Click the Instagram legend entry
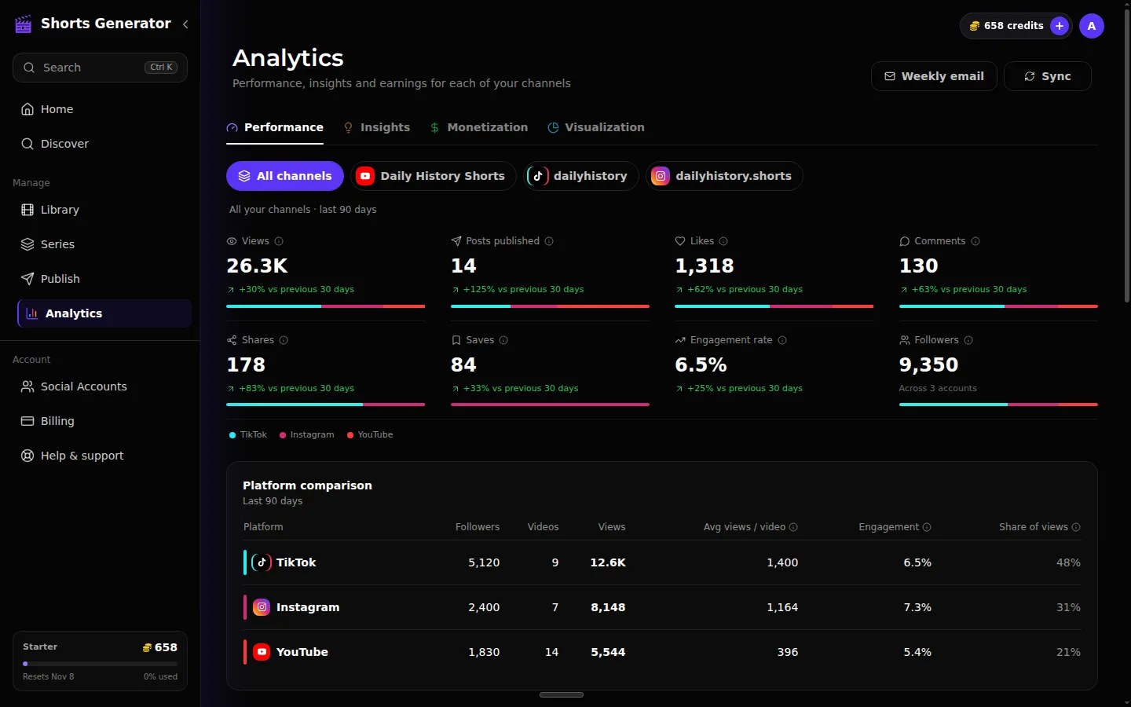The width and height of the screenshot is (1131, 707). pos(307,435)
